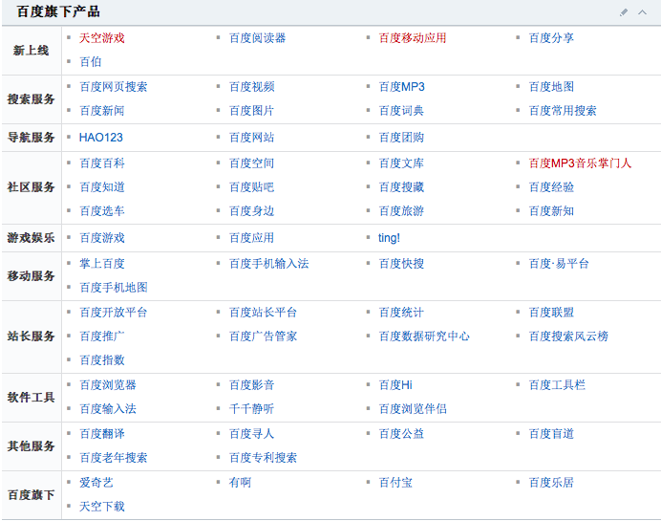The width and height of the screenshot is (661, 521).
Task: Open 百度选车
Action: pos(102,211)
